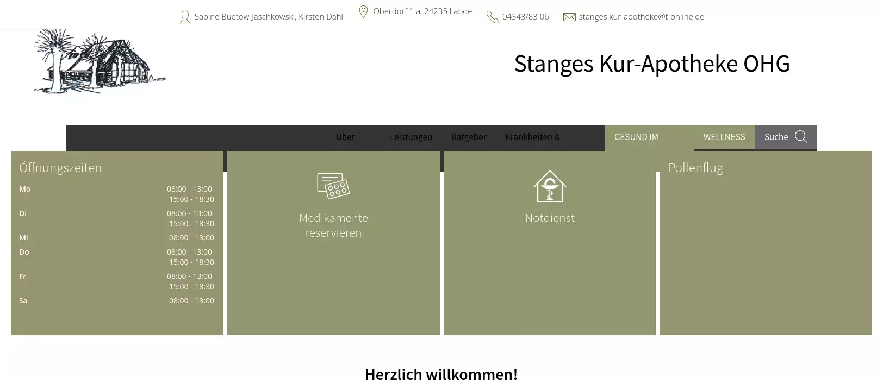This screenshot has width=883, height=380.
Task: Click the pharmacy house sketch logo
Action: 100,61
